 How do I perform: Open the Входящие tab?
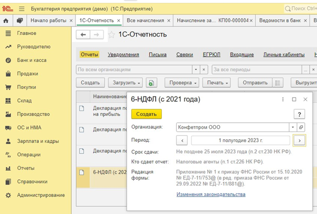[242, 55]
